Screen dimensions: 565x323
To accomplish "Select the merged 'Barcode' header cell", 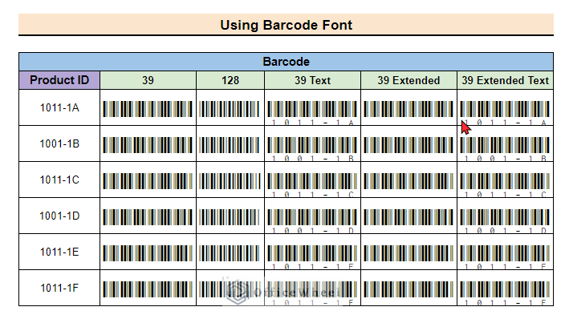I will [286, 62].
